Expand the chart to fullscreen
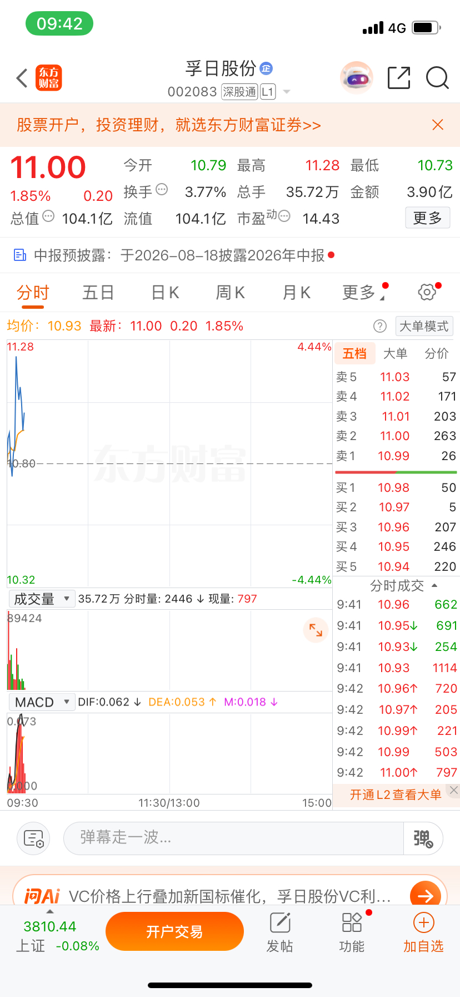Image resolution: width=460 pixels, height=997 pixels. pyautogui.click(x=316, y=630)
